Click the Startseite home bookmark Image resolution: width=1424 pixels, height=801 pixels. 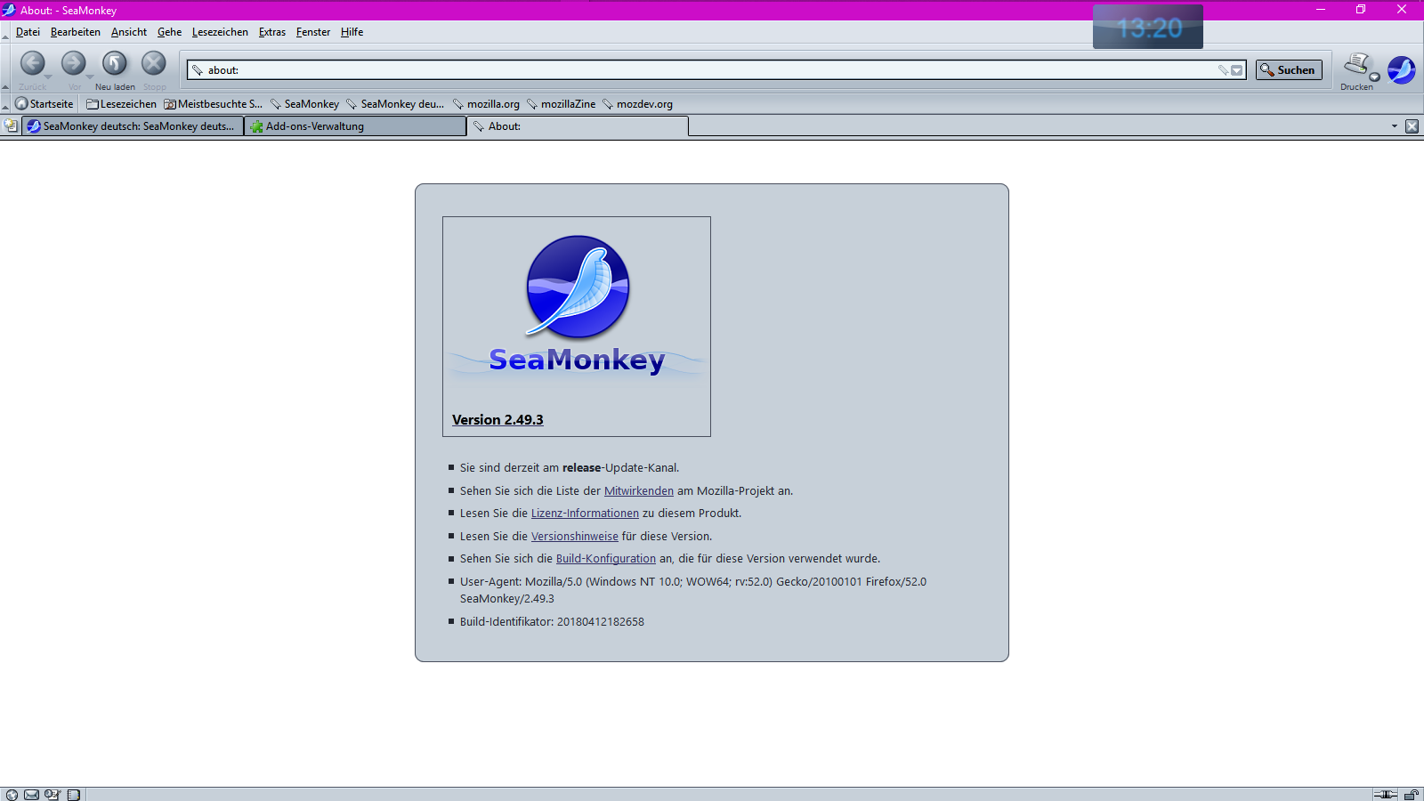click(x=44, y=104)
